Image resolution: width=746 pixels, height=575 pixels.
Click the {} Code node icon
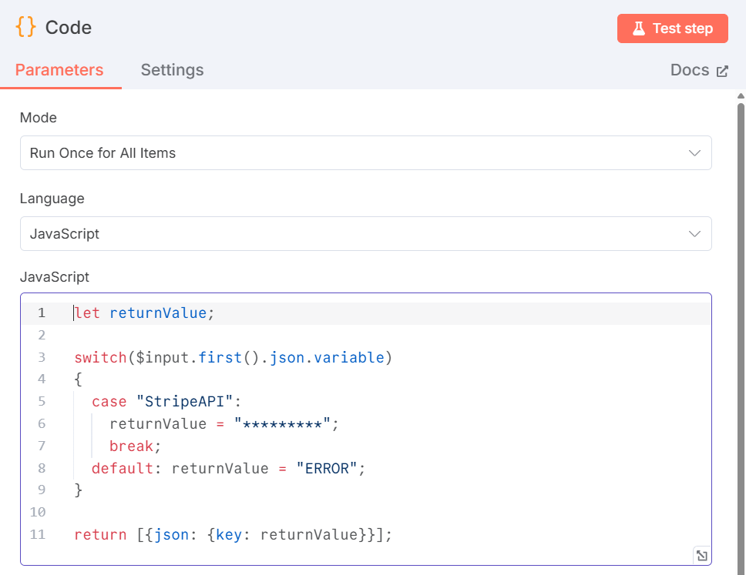click(x=25, y=27)
